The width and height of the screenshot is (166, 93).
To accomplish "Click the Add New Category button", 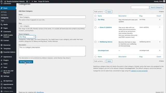I will click(26, 62).
